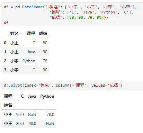The image size is (143, 133).
Task: Click the C column header in pivot table
Action: [x=23, y=96]
